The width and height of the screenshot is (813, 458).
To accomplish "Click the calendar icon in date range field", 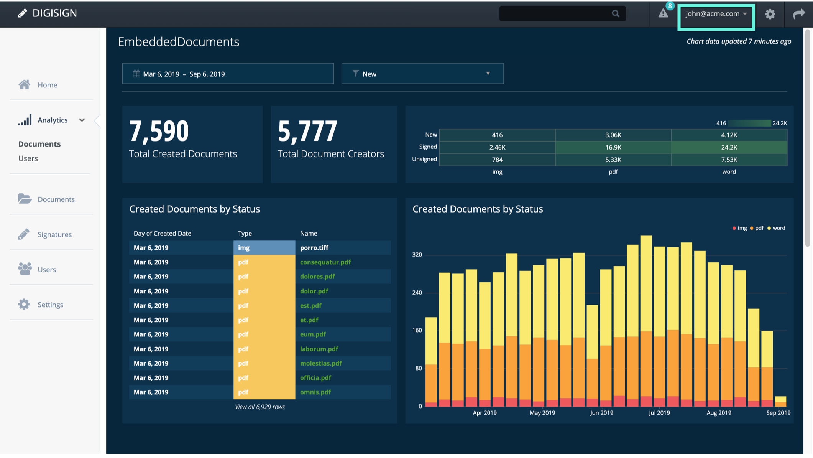I will [136, 74].
